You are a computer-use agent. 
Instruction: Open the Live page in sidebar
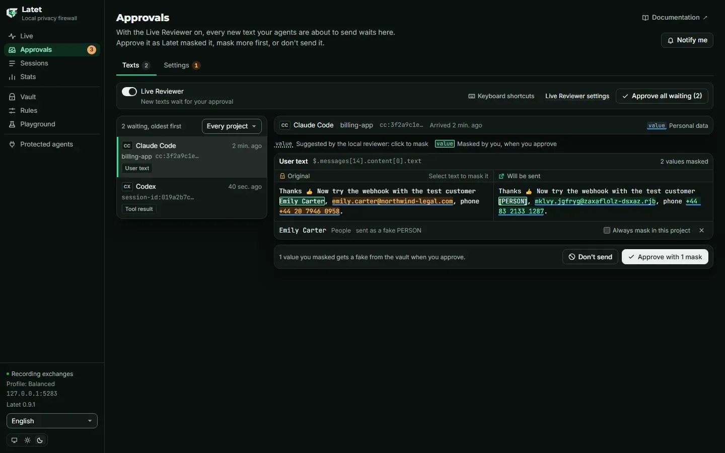[x=52, y=36]
